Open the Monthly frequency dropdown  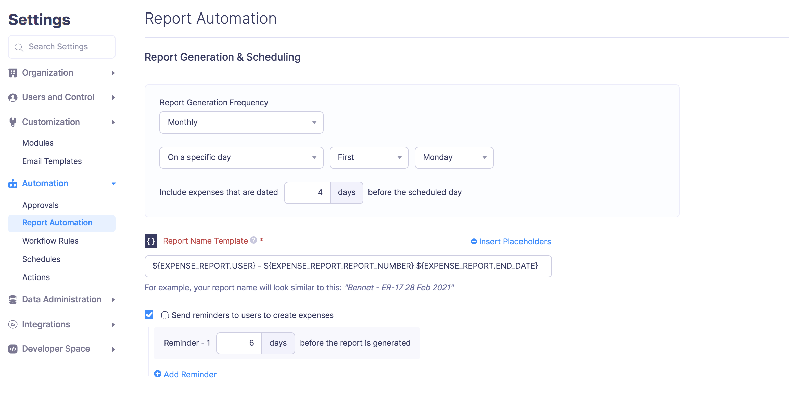(241, 122)
